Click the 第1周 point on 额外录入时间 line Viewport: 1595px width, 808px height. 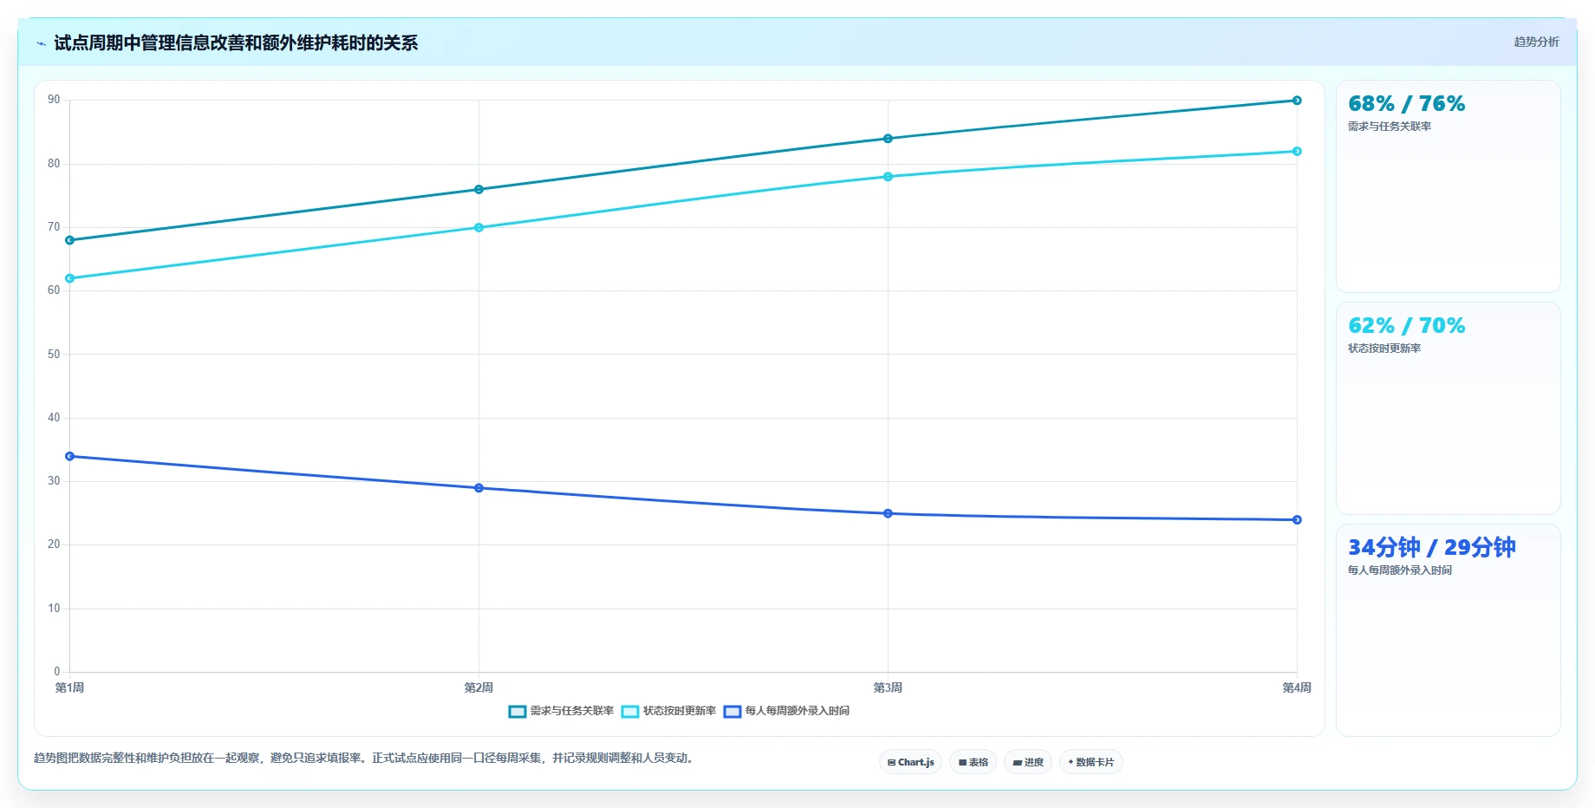pos(70,456)
